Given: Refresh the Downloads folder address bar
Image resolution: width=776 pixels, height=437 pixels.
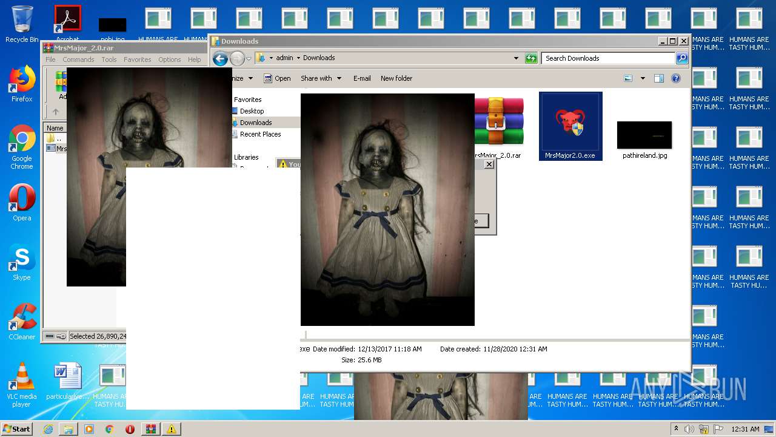Looking at the screenshot, I should [x=531, y=58].
